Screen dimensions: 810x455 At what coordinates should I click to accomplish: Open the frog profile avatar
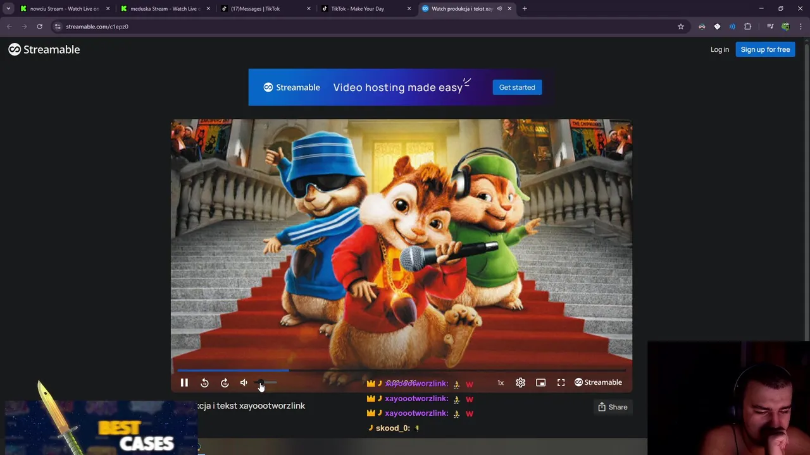(785, 27)
